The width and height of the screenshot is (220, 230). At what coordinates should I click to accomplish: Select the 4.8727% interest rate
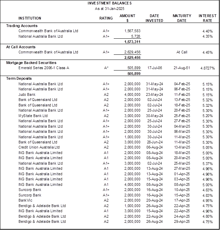[208, 68]
